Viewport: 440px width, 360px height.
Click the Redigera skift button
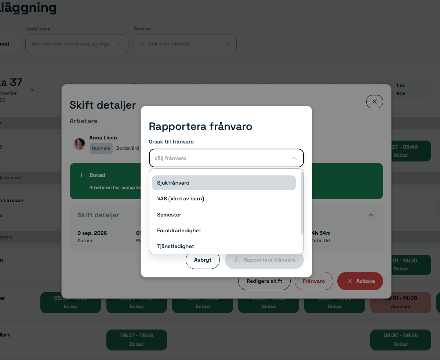pyautogui.click(x=264, y=281)
